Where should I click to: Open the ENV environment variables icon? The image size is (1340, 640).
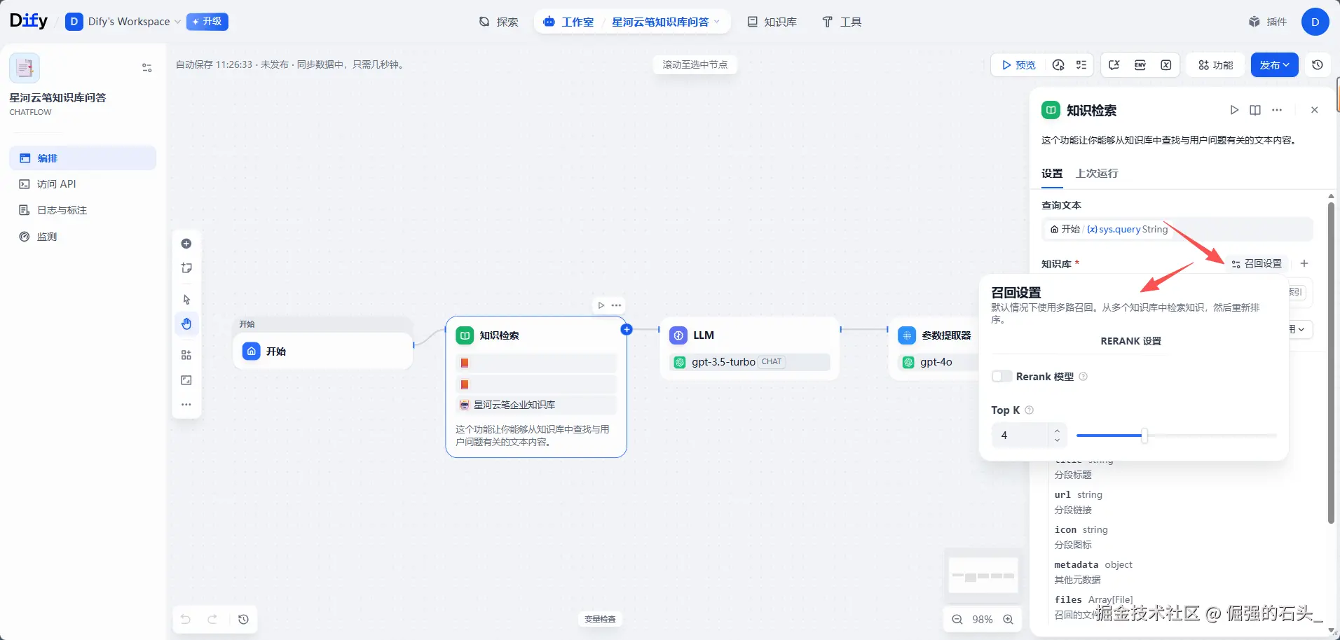point(1140,65)
